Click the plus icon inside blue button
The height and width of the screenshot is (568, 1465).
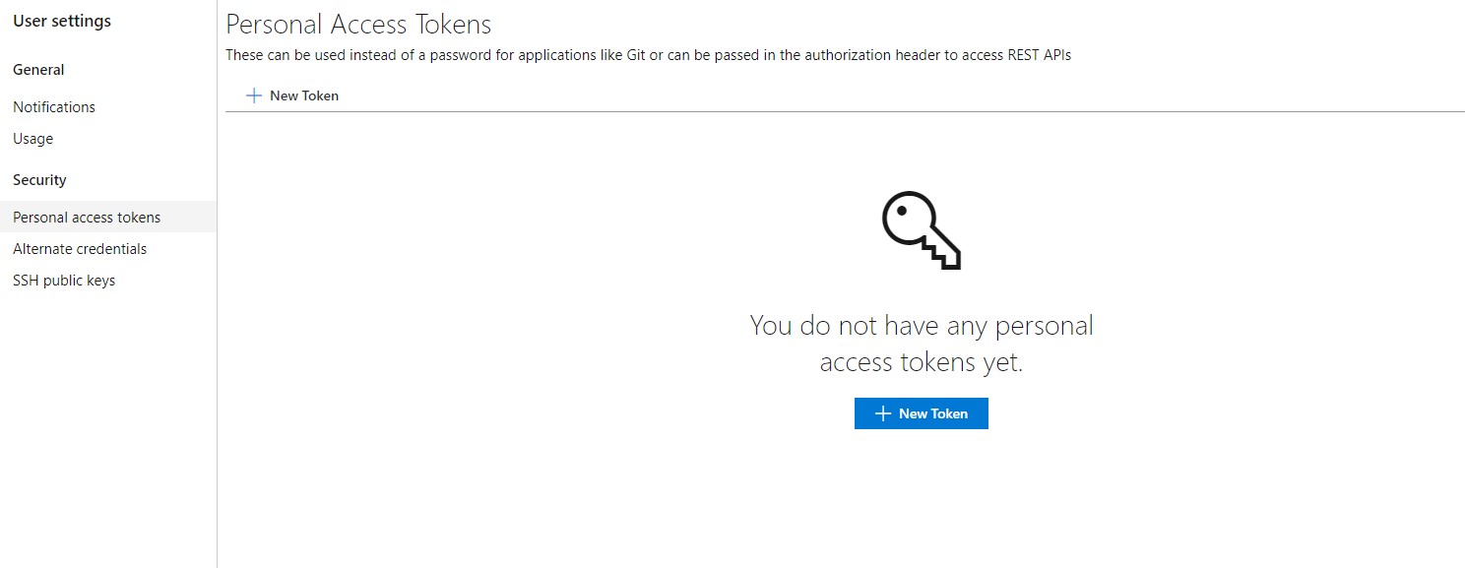[x=883, y=413]
